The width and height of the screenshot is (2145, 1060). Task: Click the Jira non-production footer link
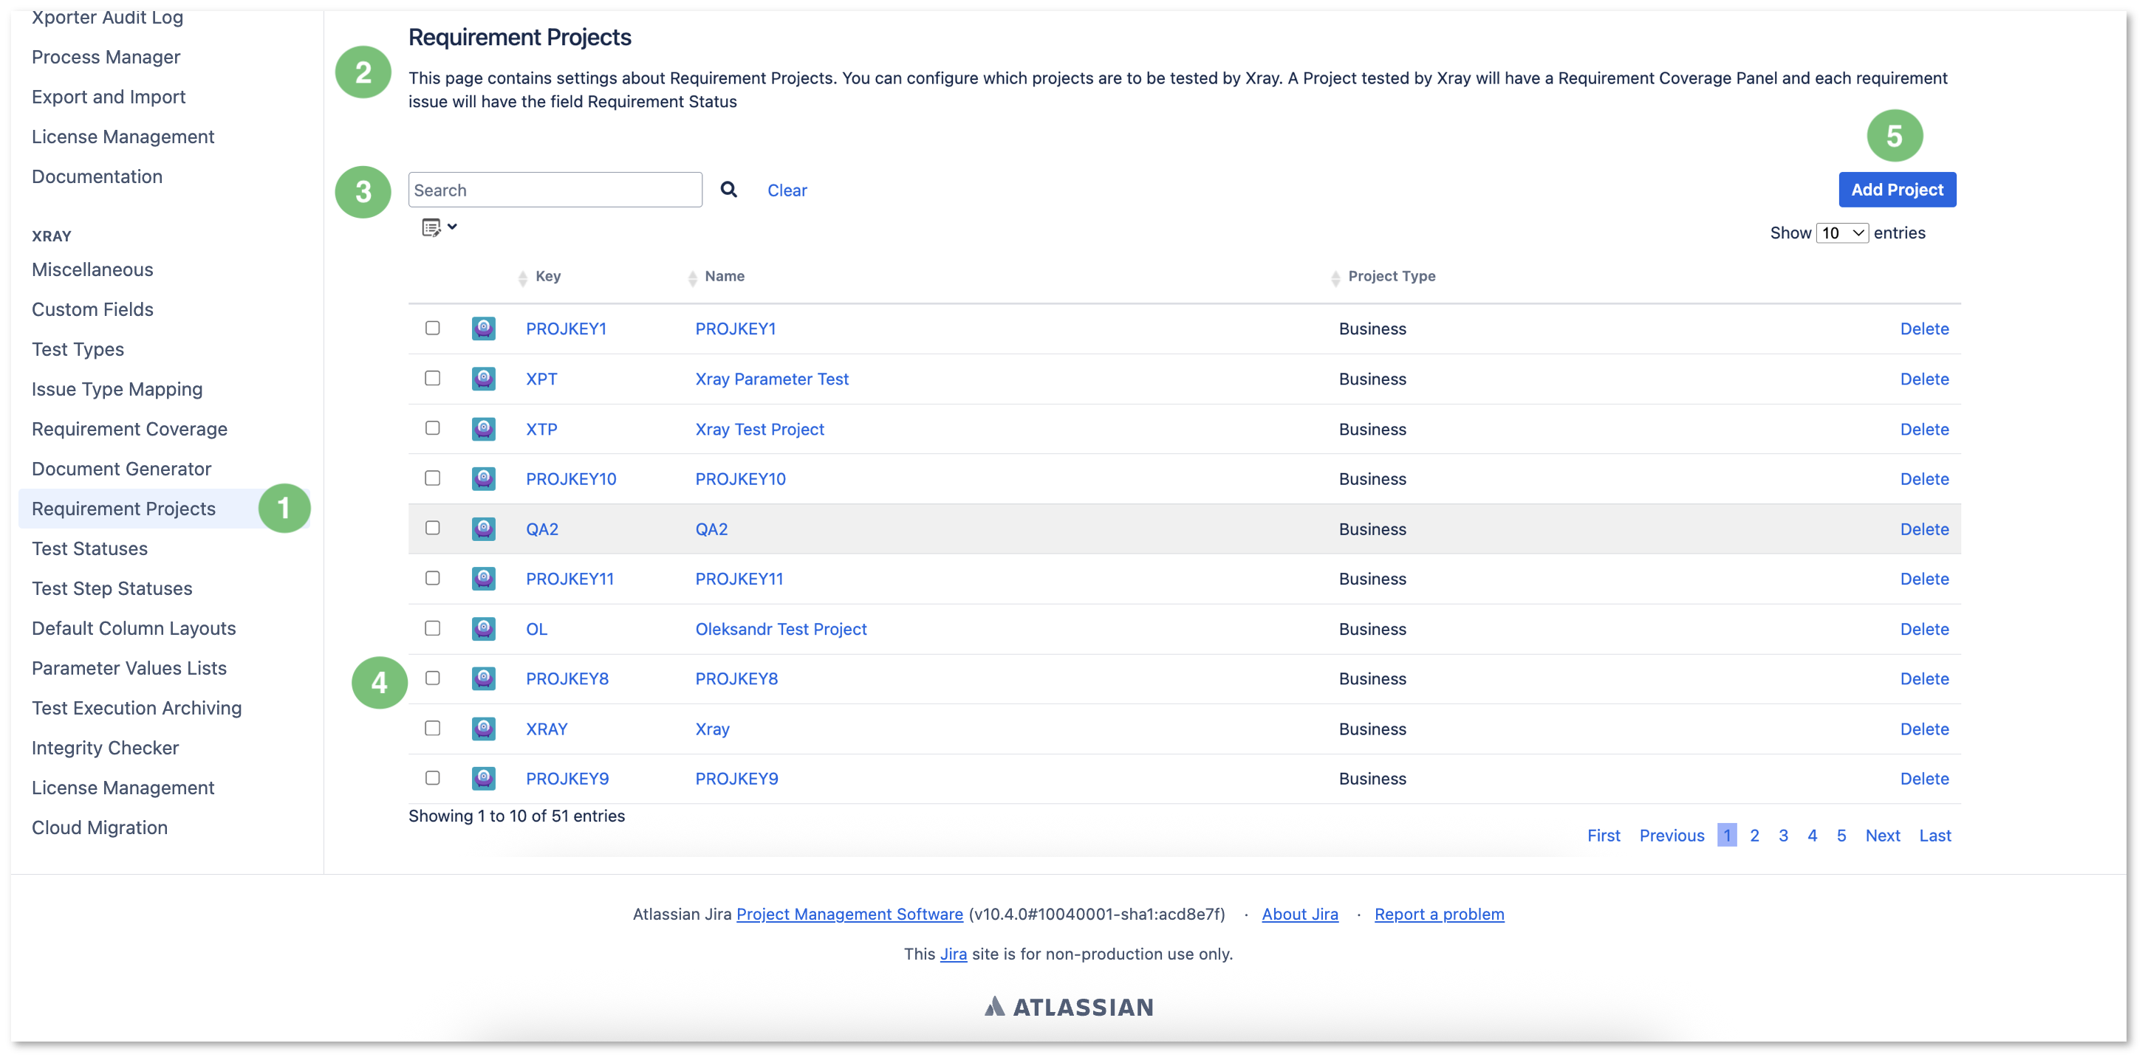pyautogui.click(x=953, y=954)
